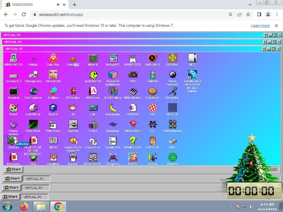The image size is (283, 212).
Task: Follow the Learn more link
Action: [x=260, y=26]
